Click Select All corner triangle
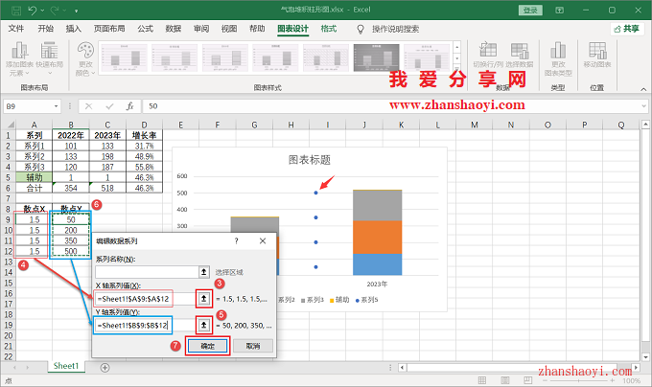The image size is (652, 387). click(10, 125)
